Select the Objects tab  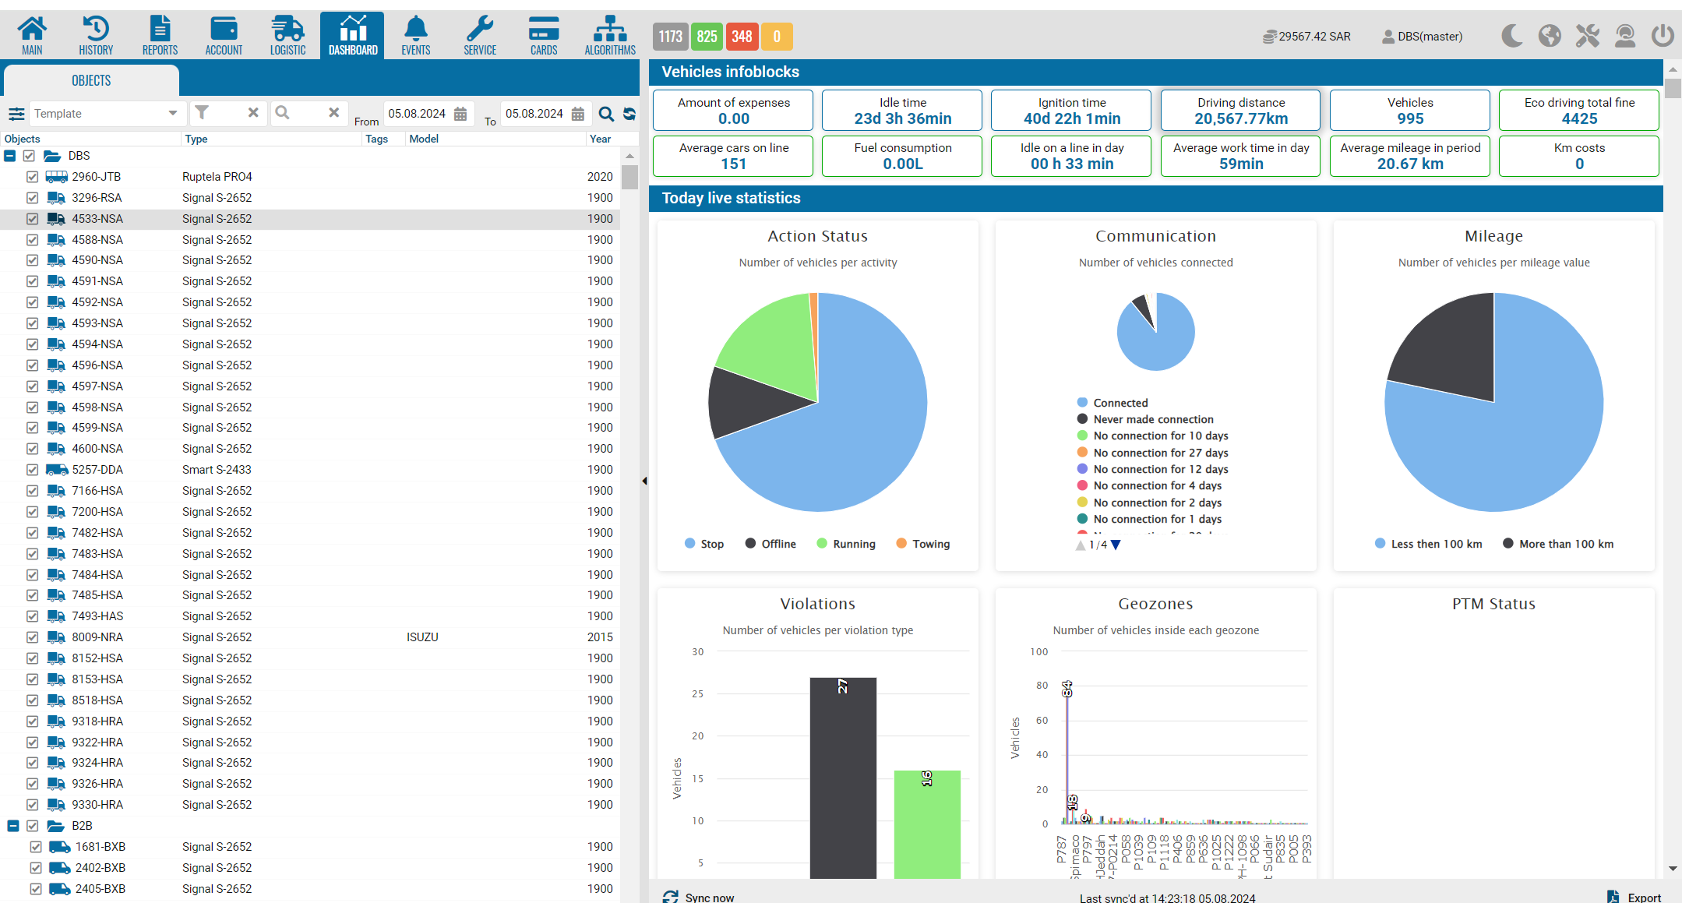pos(91,80)
